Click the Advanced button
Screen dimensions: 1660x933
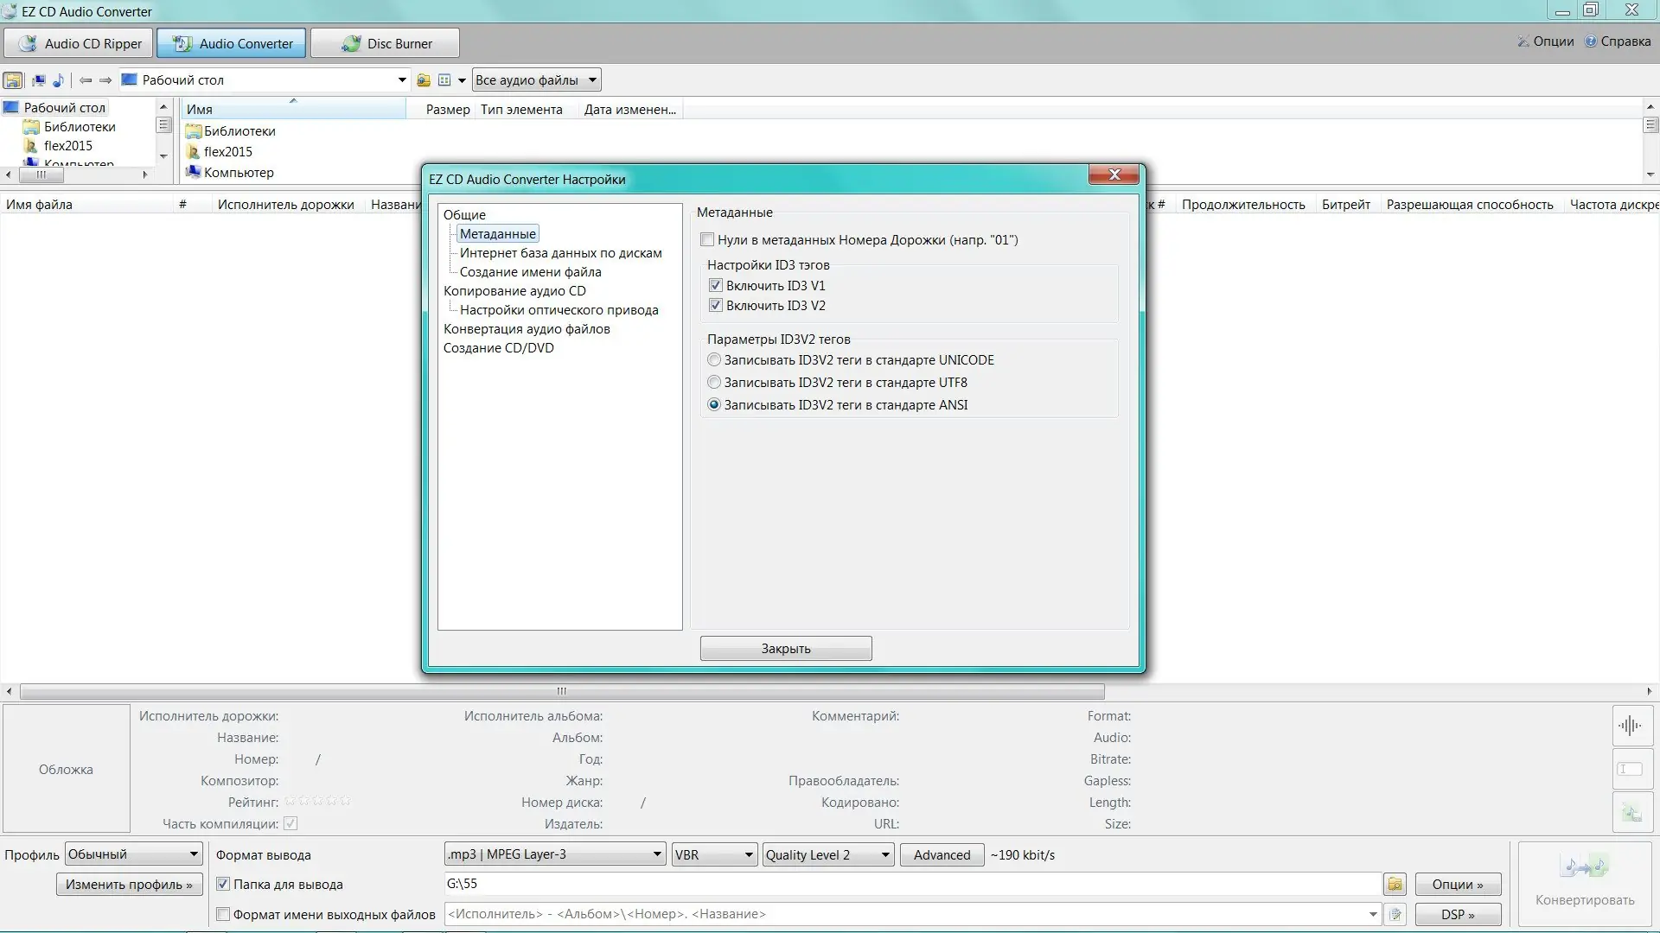click(942, 854)
